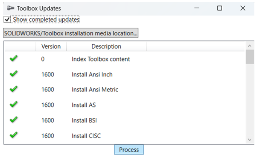Uncheck Show completed updates checkbox
Viewport: 260px width, 165px height.
[7, 20]
